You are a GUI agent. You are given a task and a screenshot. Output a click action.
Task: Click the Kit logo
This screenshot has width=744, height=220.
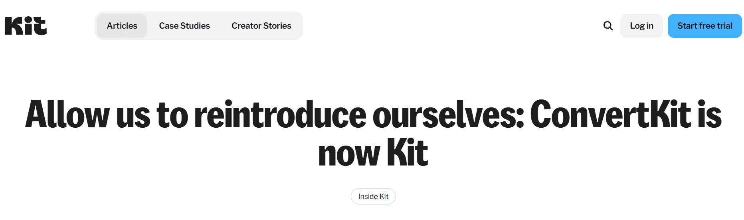pyautogui.click(x=26, y=26)
